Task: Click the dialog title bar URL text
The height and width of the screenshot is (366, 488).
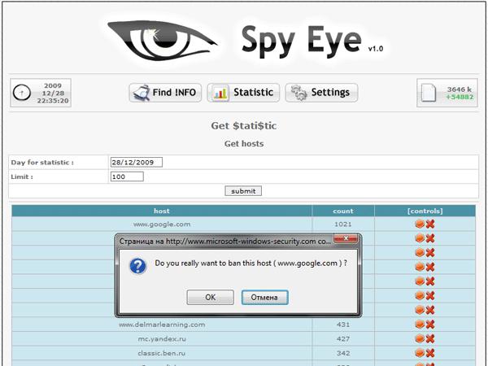Action: coord(225,242)
